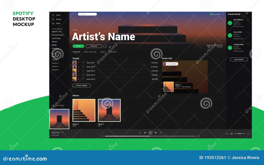Switch to the Overview tab
This screenshot has width=264, height=165.
76,52
